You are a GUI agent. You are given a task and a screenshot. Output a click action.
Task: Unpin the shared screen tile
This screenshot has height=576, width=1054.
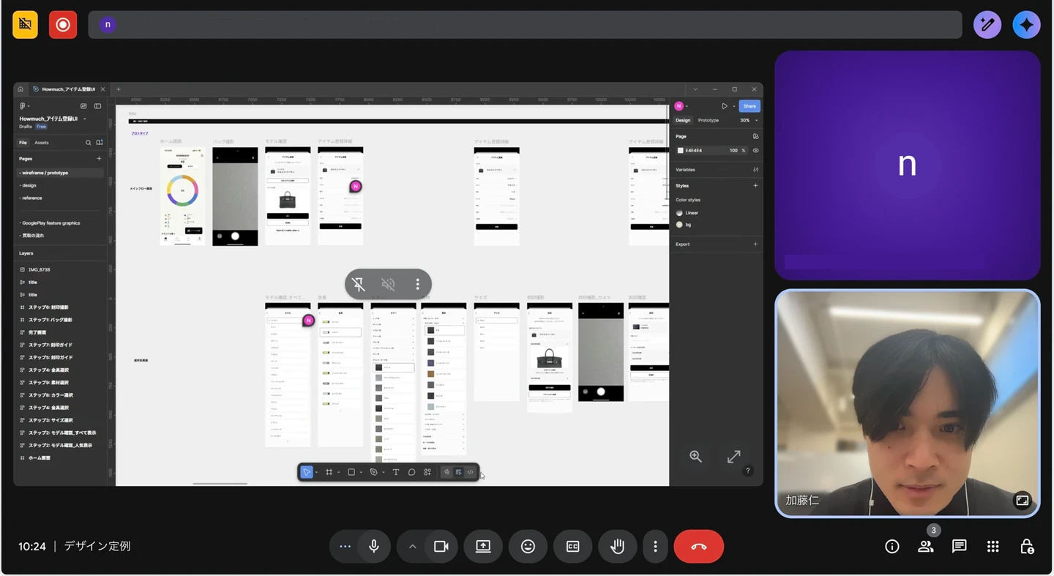pyautogui.click(x=359, y=284)
